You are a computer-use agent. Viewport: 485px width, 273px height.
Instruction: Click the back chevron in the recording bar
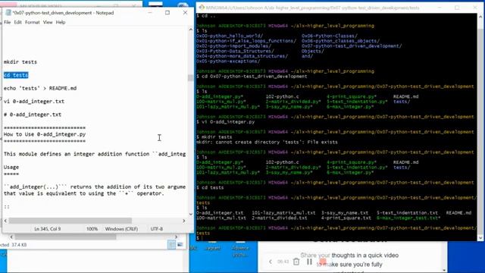pyautogui.click(x=271, y=262)
